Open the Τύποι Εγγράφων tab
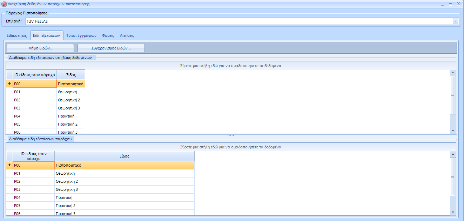 (x=81, y=35)
